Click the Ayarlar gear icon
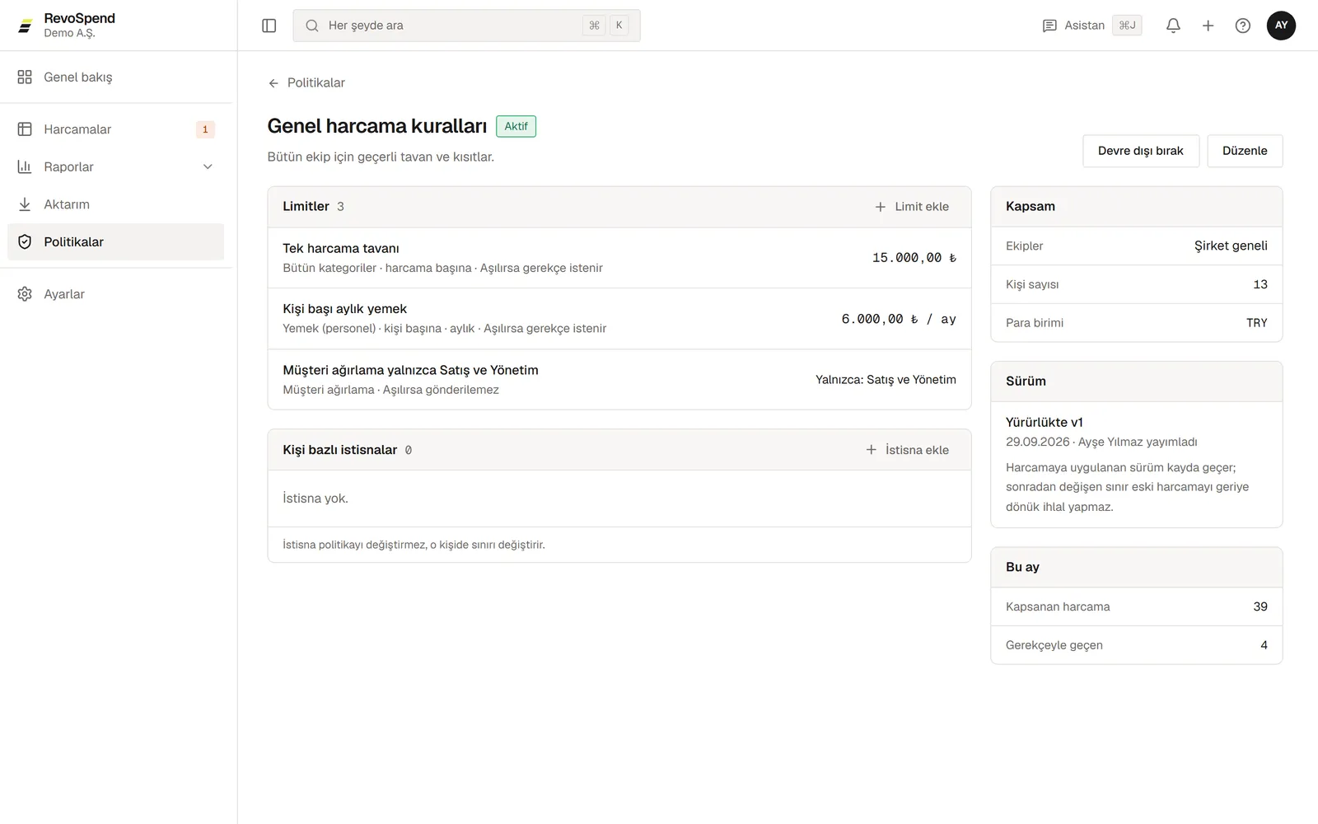 coord(25,294)
